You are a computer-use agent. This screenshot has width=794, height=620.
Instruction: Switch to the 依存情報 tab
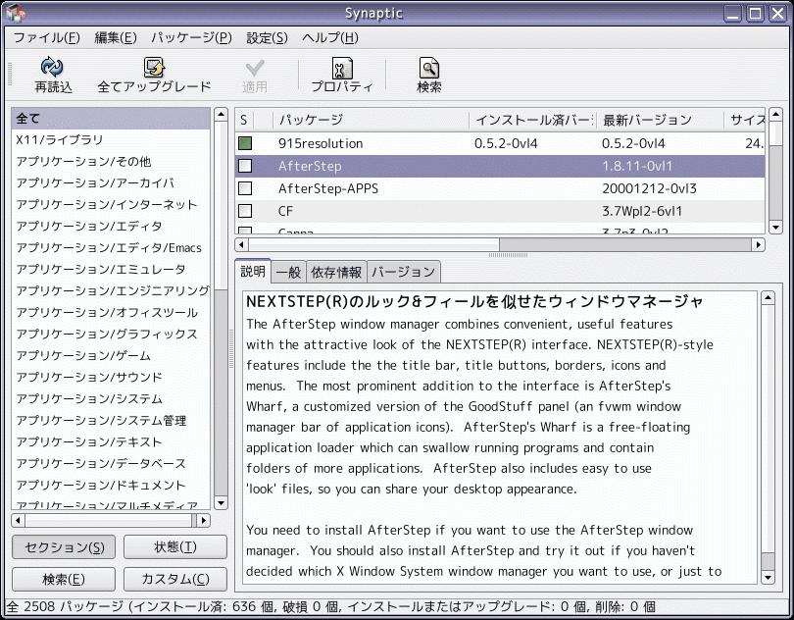pos(336,273)
